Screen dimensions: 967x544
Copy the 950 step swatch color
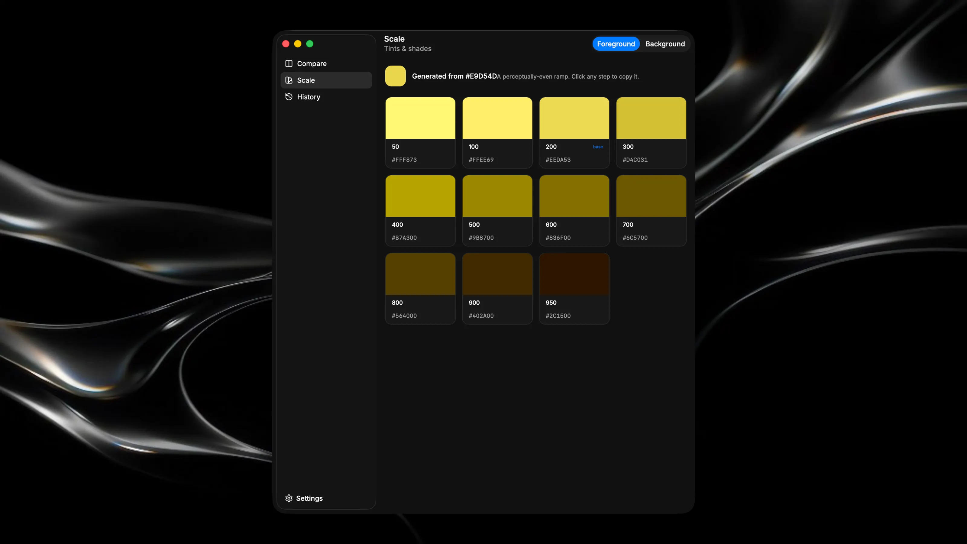(574, 274)
